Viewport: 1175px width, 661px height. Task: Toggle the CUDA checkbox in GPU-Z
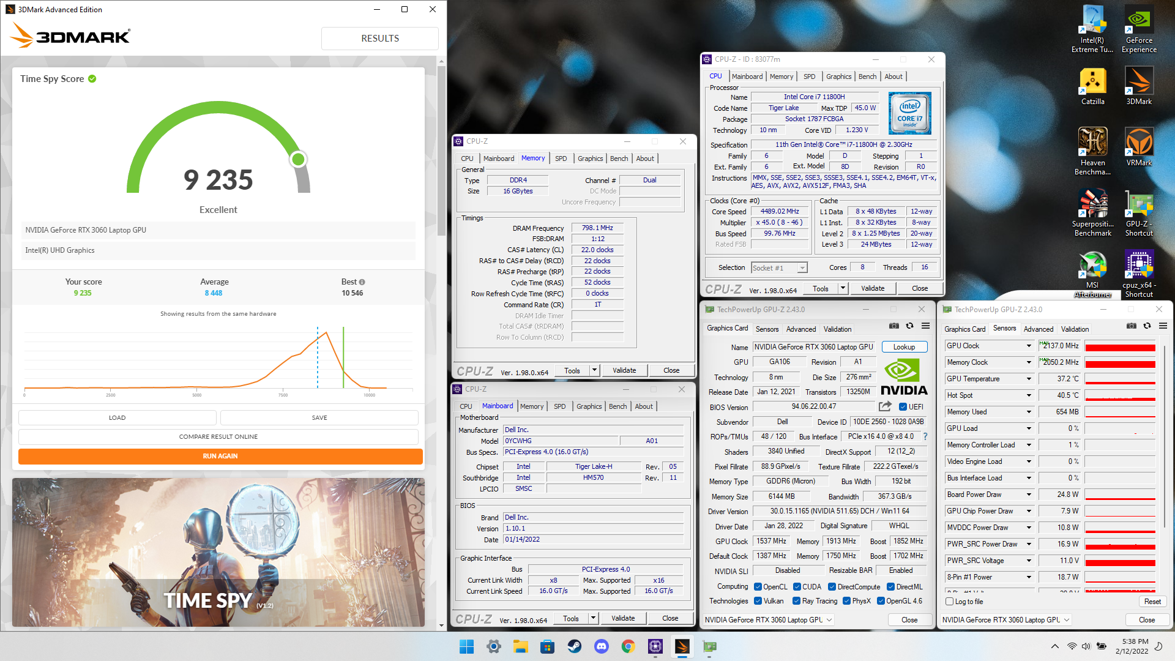[797, 587]
